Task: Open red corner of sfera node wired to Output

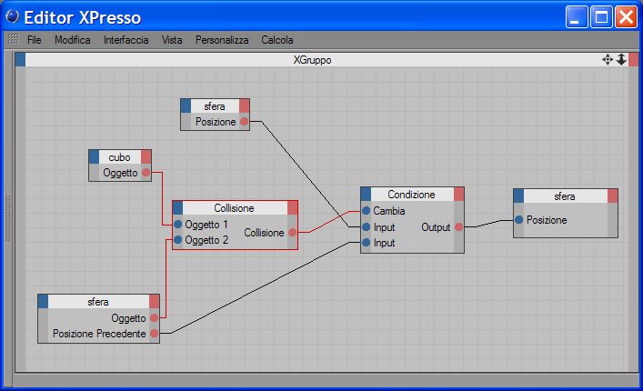Action: coord(613,195)
